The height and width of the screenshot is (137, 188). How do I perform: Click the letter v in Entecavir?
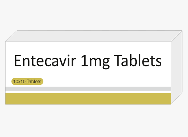coord(63,62)
